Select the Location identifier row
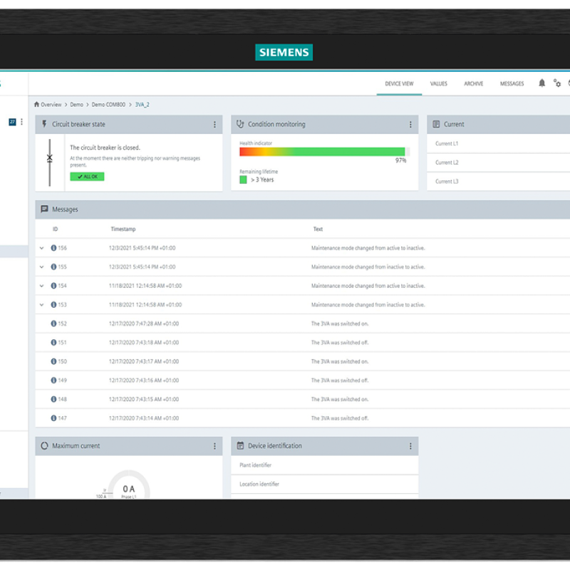This screenshot has height=570, width=570. point(325,484)
